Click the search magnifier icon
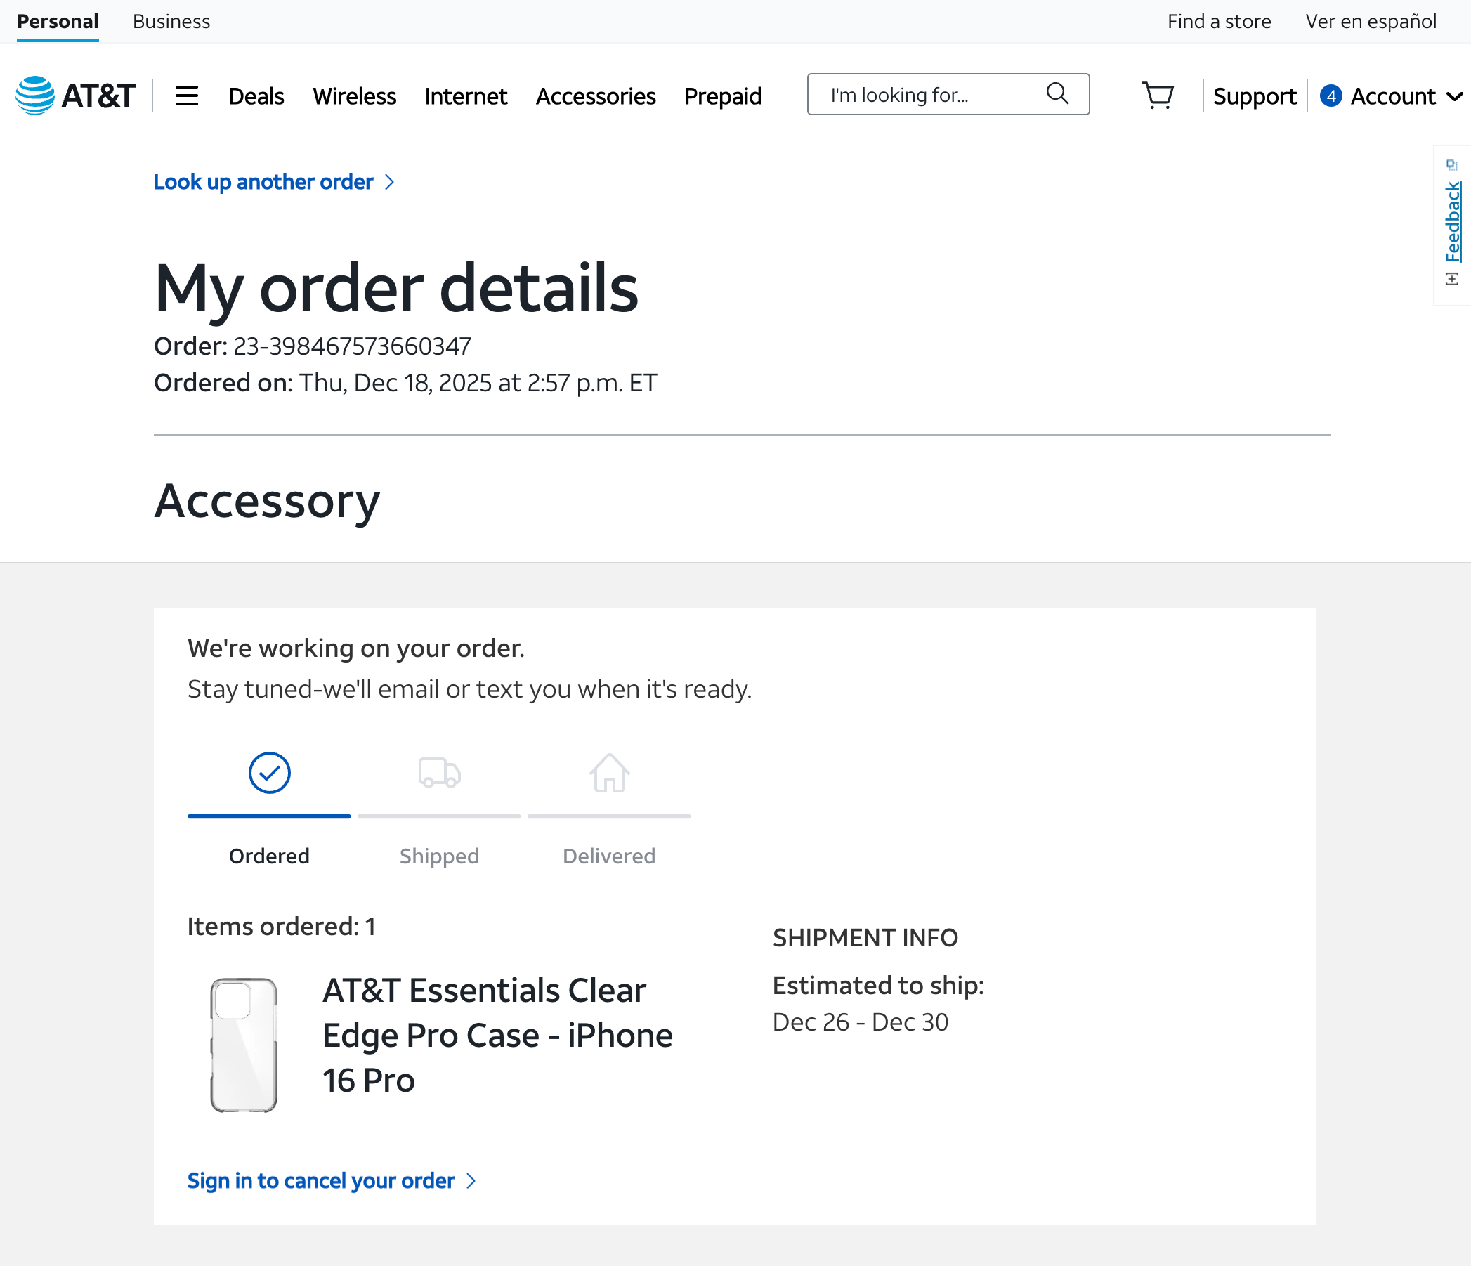The width and height of the screenshot is (1471, 1266). coord(1057,93)
